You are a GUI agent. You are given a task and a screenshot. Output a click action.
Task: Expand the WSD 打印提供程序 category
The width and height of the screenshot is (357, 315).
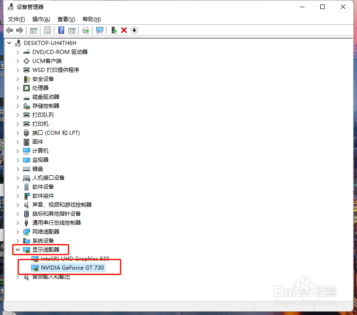tap(18, 70)
